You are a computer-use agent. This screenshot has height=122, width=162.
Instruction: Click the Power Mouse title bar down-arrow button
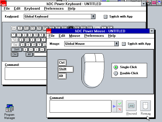point(152,31)
